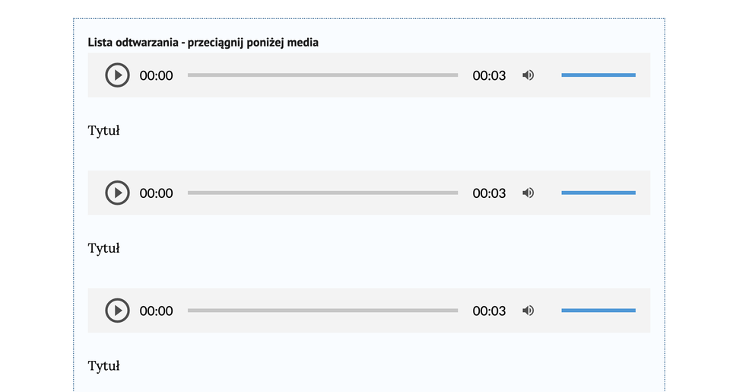Mute the first audio player
This screenshot has width=730, height=392.
click(528, 75)
